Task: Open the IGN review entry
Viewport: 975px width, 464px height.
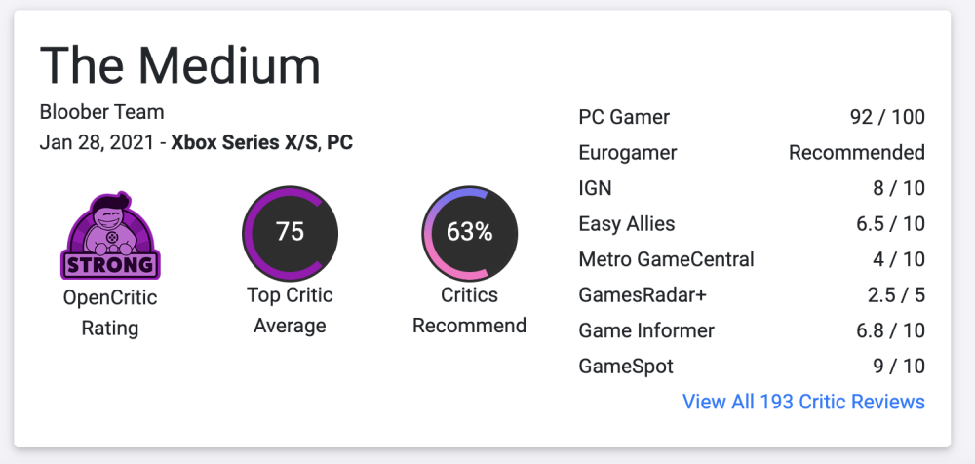Action: pyautogui.click(x=596, y=188)
